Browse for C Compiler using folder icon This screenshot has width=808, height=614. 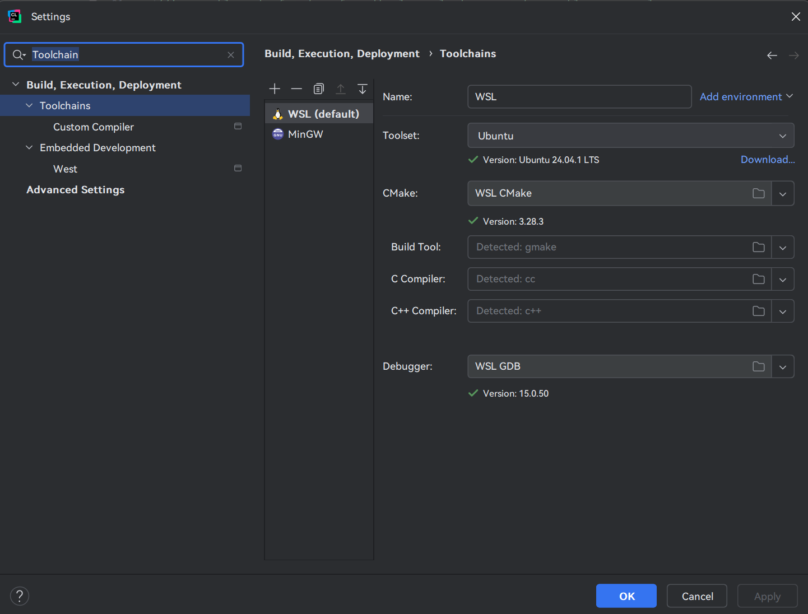point(758,279)
